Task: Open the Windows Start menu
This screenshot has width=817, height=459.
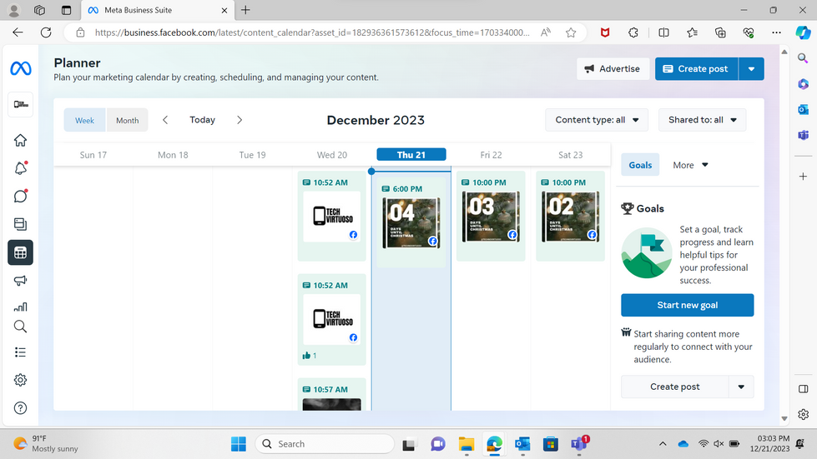Action: pos(239,444)
